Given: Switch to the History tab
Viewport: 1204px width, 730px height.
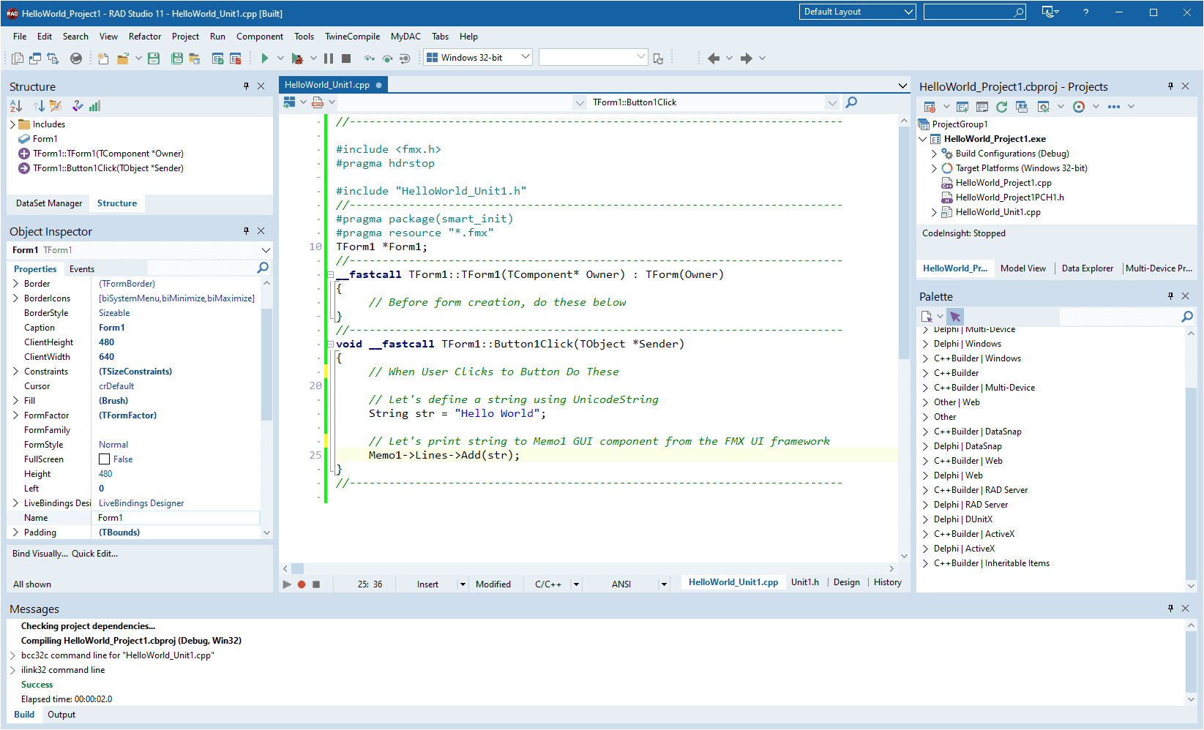Looking at the screenshot, I should [888, 582].
